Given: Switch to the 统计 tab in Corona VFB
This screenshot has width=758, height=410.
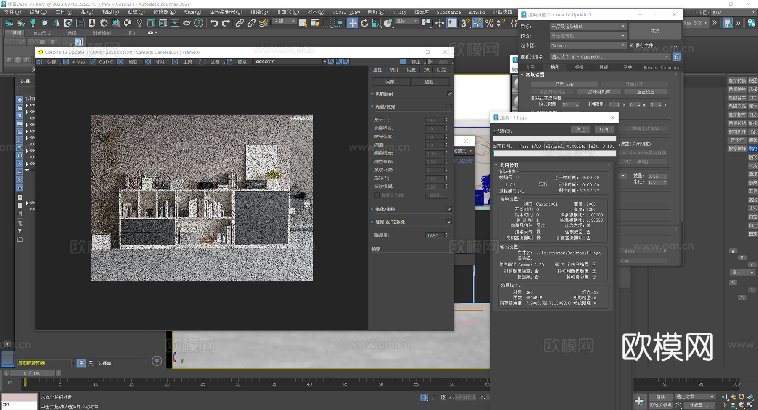Looking at the screenshot, I should [x=394, y=70].
